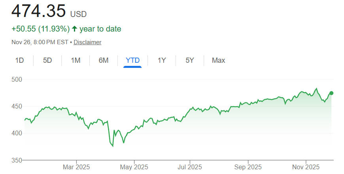Image resolution: width=344 pixels, height=174 pixels.
Task: Click the green dot at chart line end
Action: pyautogui.click(x=331, y=93)
